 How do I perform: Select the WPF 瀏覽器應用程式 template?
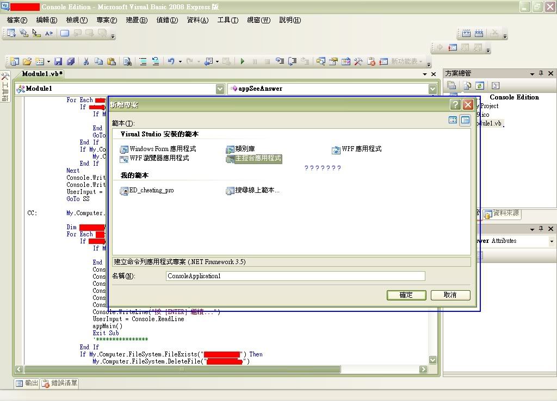pyautogui.click(x=154, y=158)
